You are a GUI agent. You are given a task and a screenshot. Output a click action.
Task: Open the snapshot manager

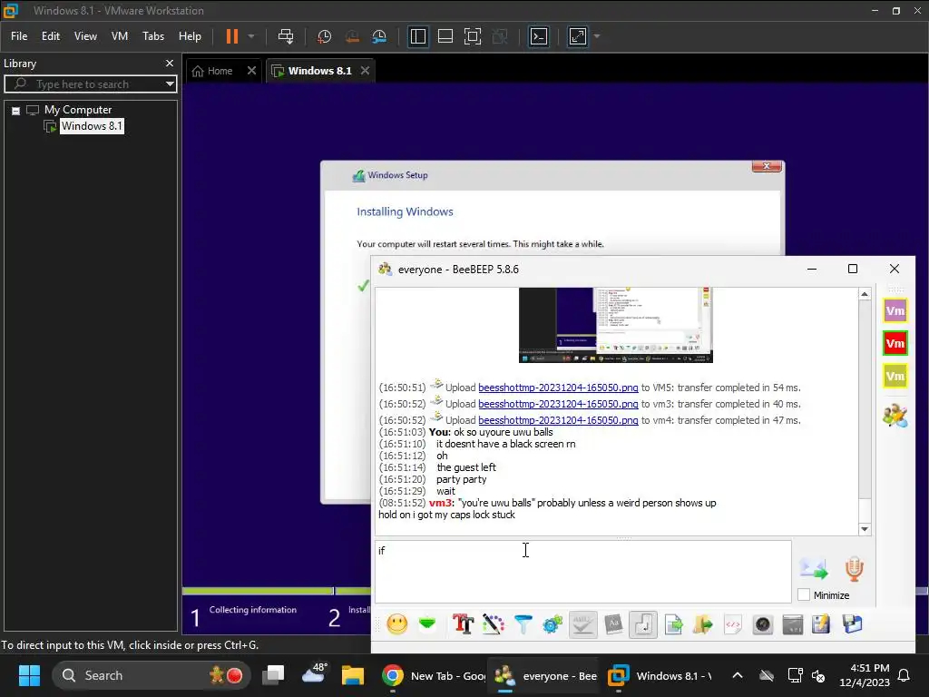[379, 36]
